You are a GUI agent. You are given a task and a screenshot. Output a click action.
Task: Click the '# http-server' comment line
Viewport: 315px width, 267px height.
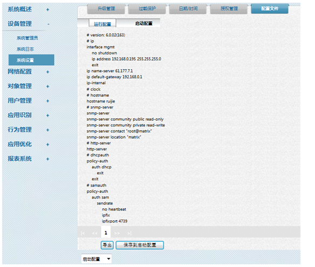coord(99,143)
